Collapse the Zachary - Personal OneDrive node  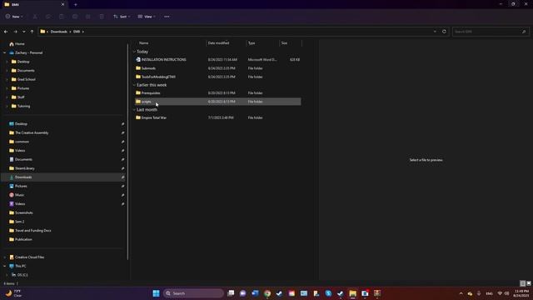point(4,52)
